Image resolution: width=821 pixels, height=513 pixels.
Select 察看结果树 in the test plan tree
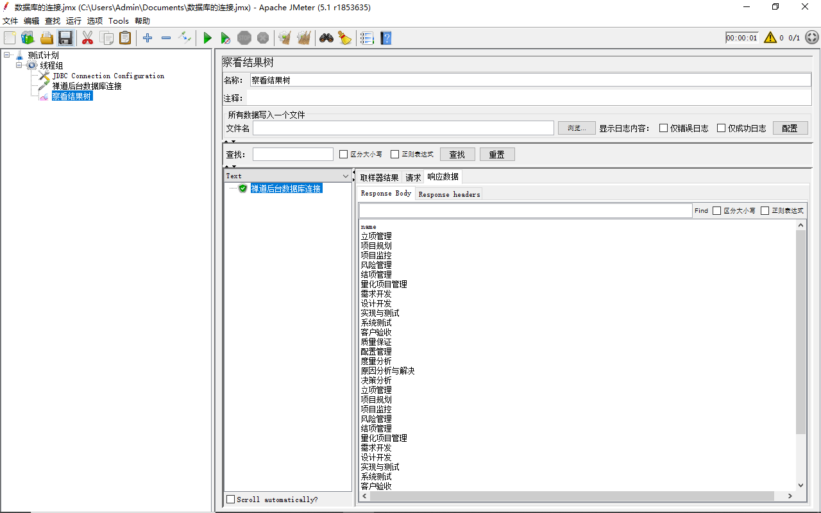click(72, 96)
